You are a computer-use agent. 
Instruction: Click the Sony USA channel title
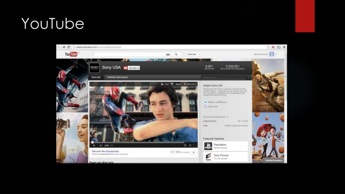pyautogui.click(x=111, y=67)
